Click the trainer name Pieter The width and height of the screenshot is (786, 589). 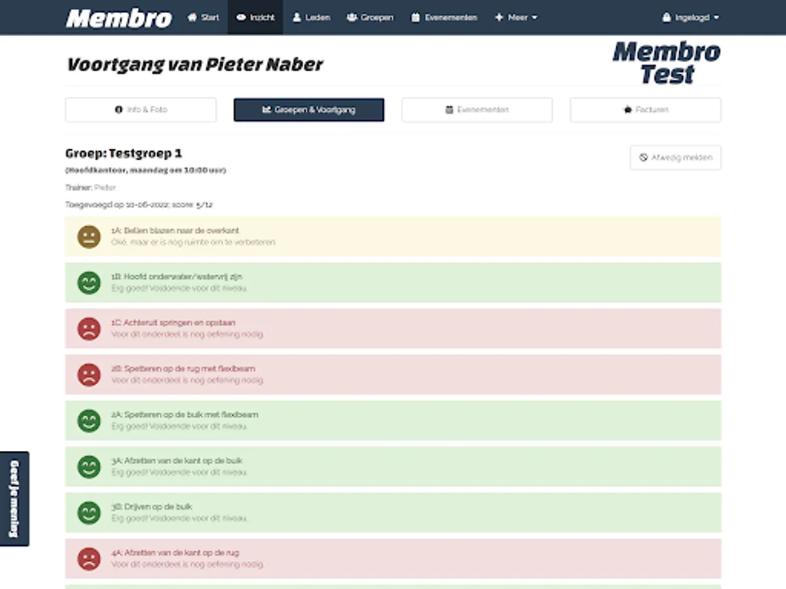tap(105, 187)
